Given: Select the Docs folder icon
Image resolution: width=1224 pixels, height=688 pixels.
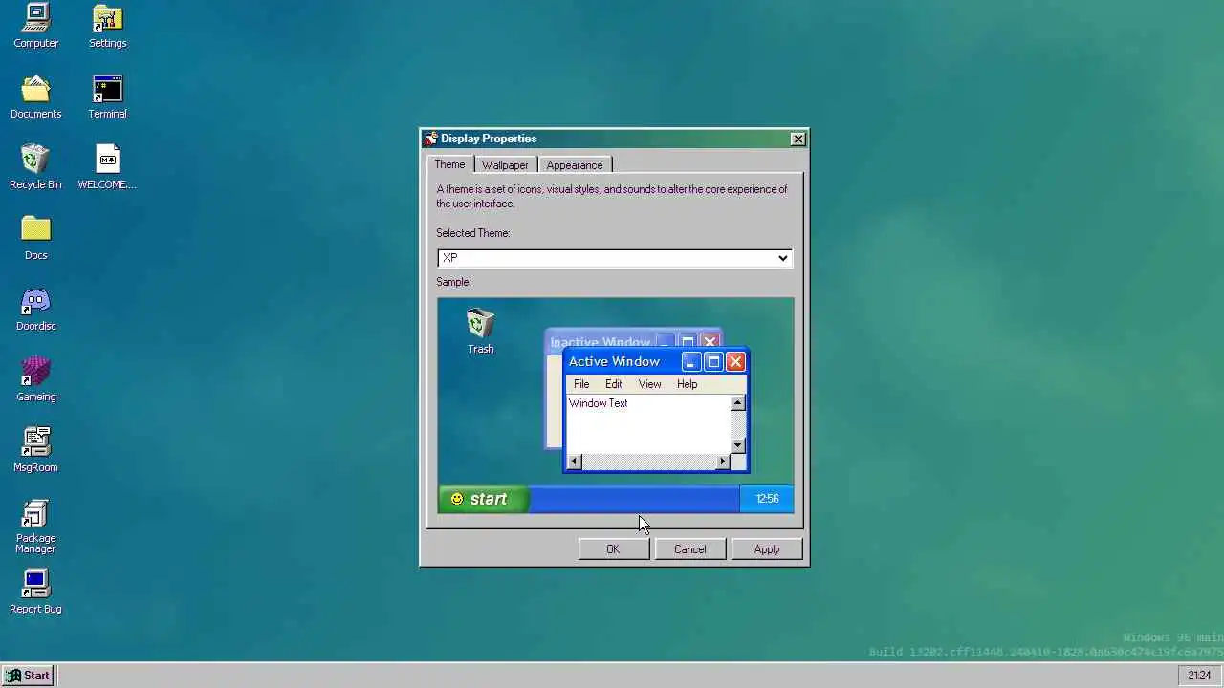Looking at the screenshot, I should [35, 238].
